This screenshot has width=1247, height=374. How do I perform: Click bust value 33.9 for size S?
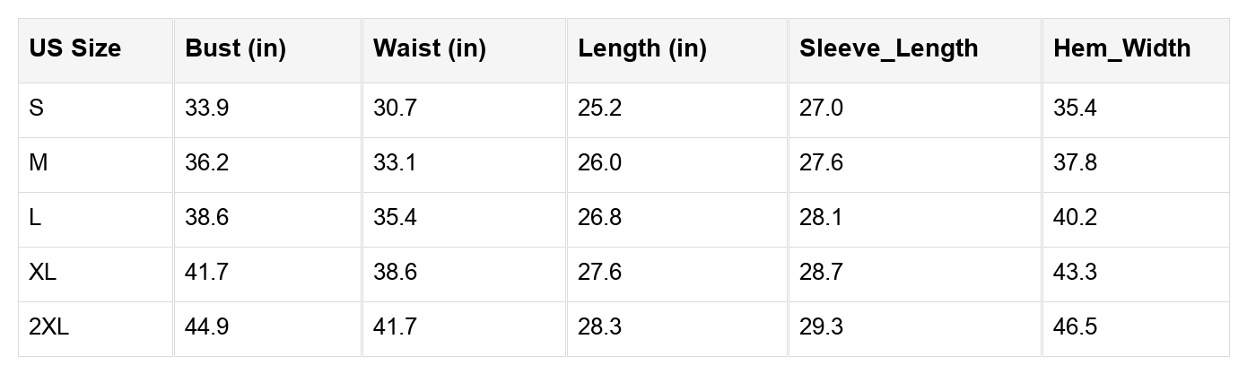pos(206,109)
